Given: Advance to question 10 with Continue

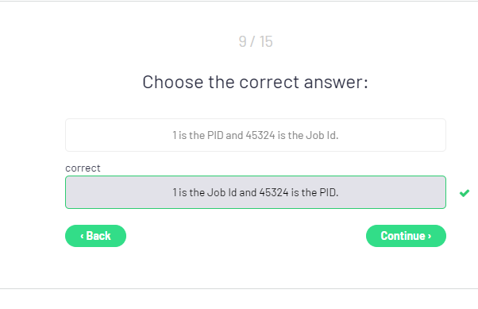Looking at the screenshot, I should (406, 236).
